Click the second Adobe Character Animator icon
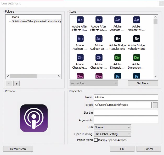This screenshot has height=155, width=164. pyautogui.click(x=99, y=58)
